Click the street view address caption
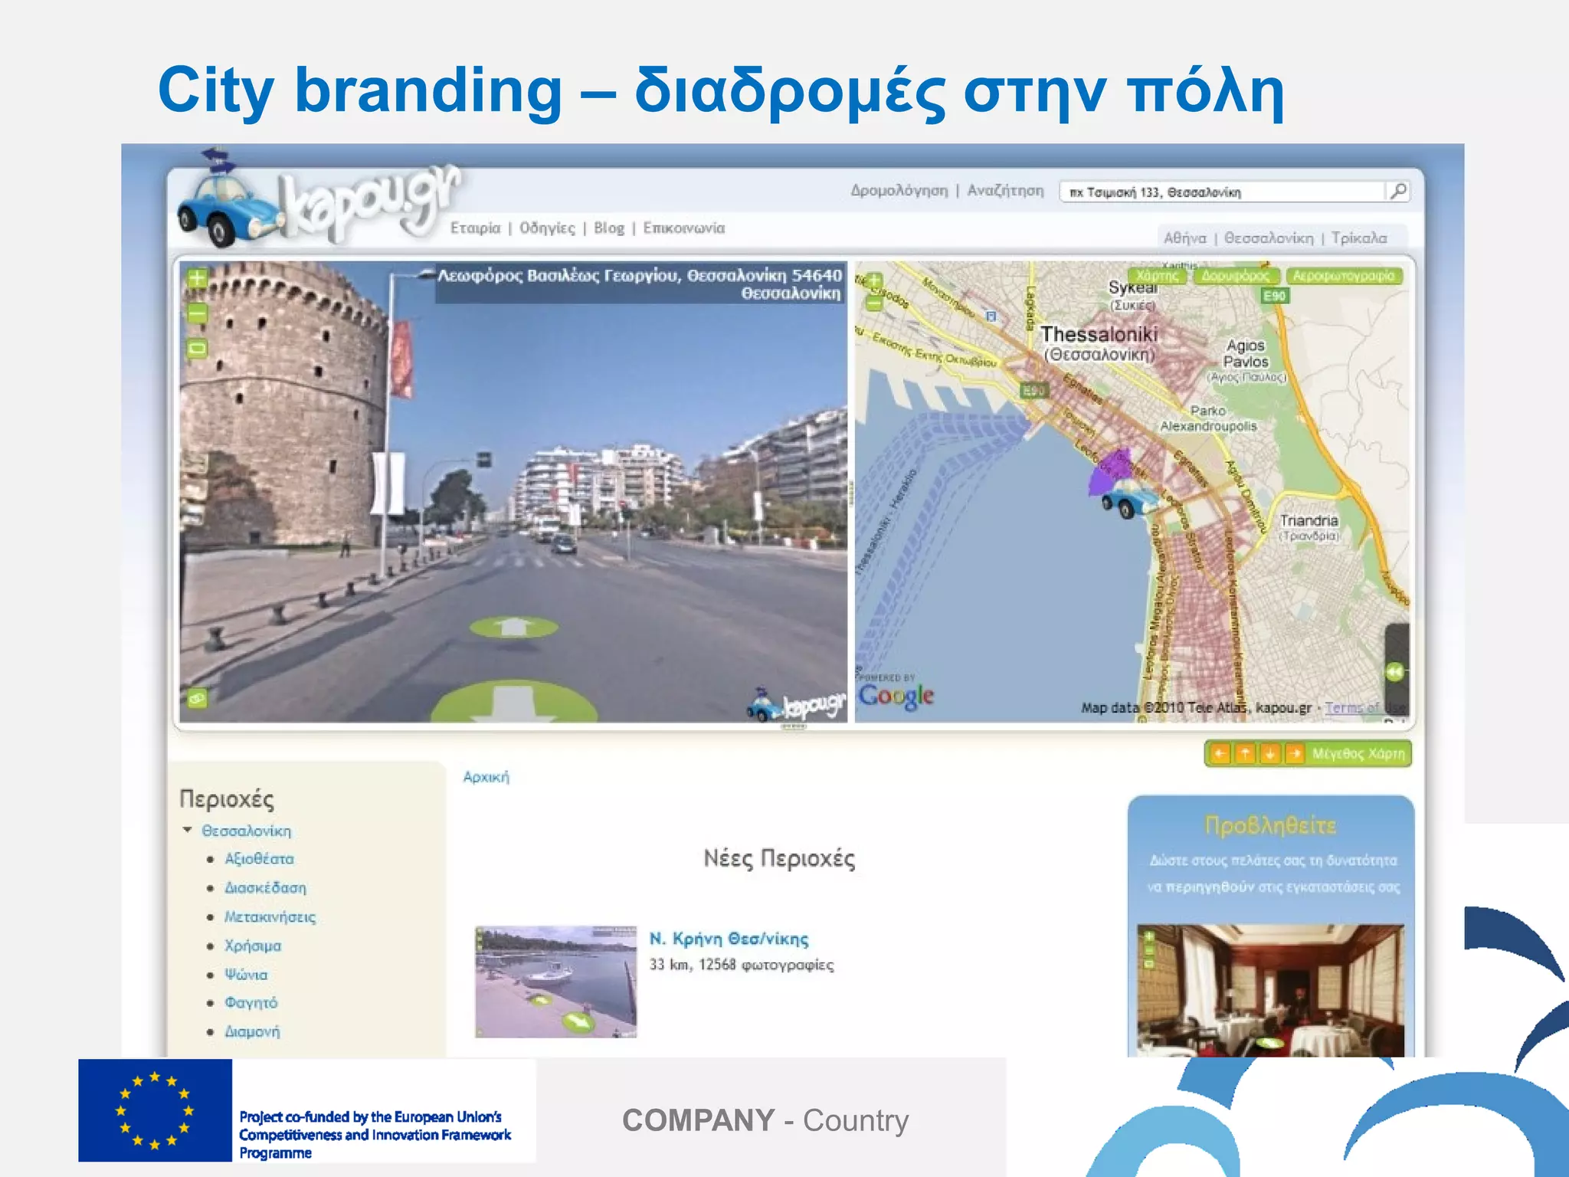Screen dimensions: 1569x1177 [640, 284]
